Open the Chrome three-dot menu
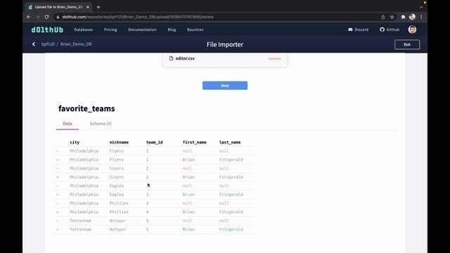Viewport: 450px width, 253px height. pos(421,17)
